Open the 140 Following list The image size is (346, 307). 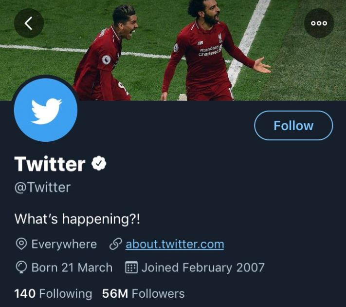coord(53,294)
